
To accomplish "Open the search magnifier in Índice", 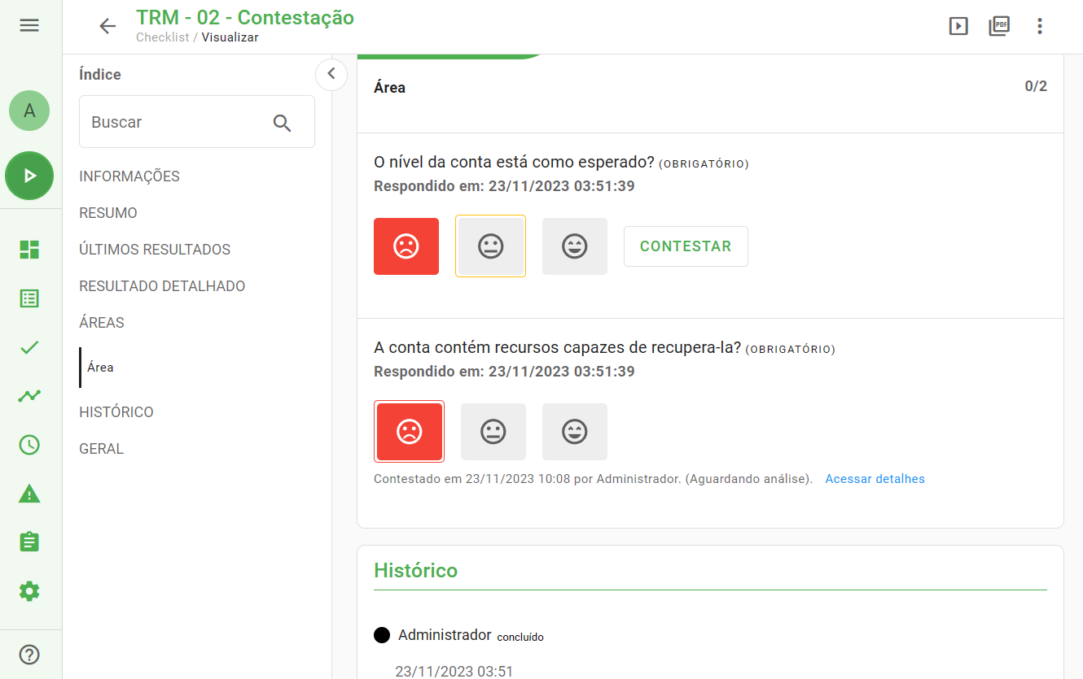I will coord(283,122).
